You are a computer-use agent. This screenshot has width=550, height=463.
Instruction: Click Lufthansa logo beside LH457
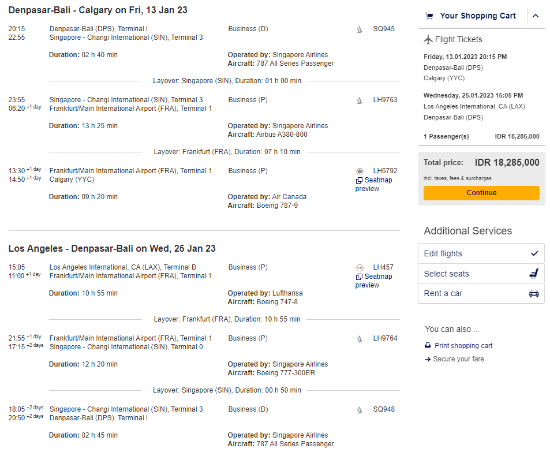(360, 268)
